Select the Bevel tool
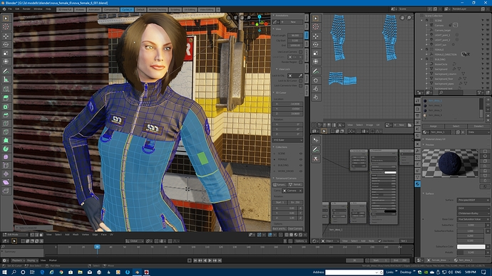This screenshot has height=276, width=492. [6, 115]
